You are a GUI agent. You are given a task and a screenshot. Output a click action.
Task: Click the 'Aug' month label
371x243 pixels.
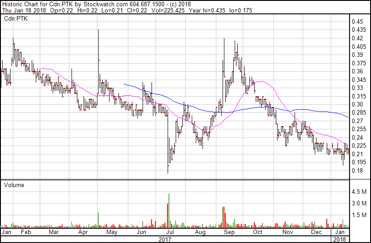[x=200, y=232]
